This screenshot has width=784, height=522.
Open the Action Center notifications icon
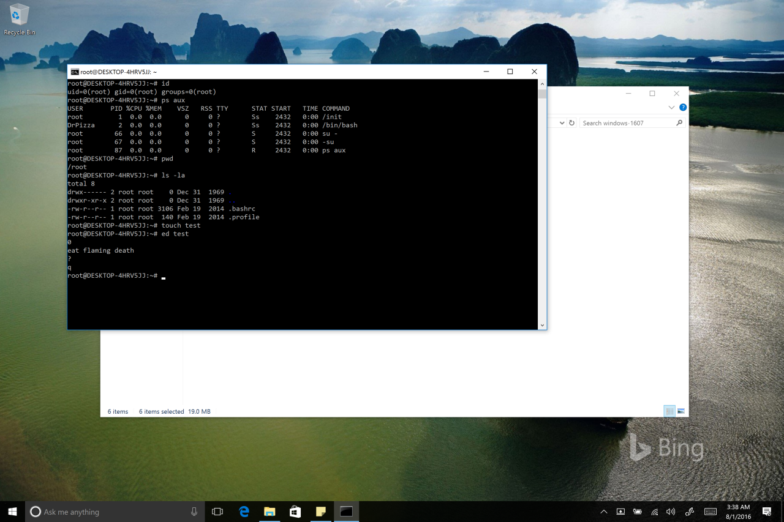click(767, 512)
